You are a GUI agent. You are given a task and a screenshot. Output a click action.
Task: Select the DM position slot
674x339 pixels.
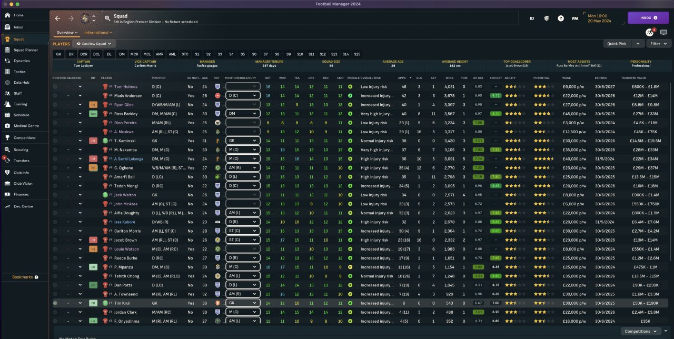click(x=122, y=54)
